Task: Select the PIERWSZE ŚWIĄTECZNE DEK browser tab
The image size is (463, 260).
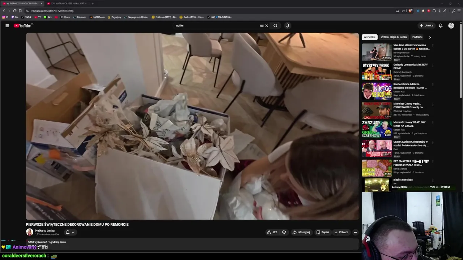Action: tap(22, 3)
